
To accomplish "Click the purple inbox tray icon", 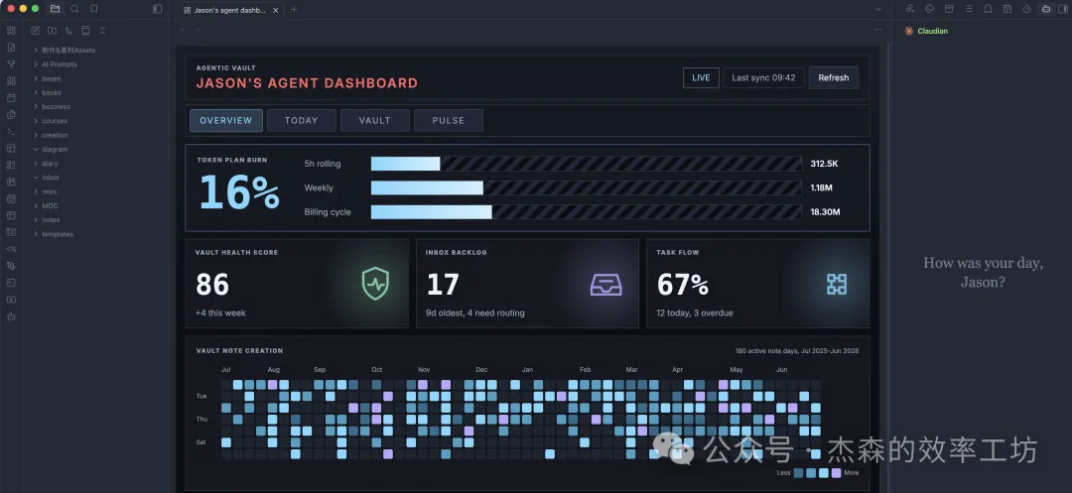I will [x=605, y=284].
